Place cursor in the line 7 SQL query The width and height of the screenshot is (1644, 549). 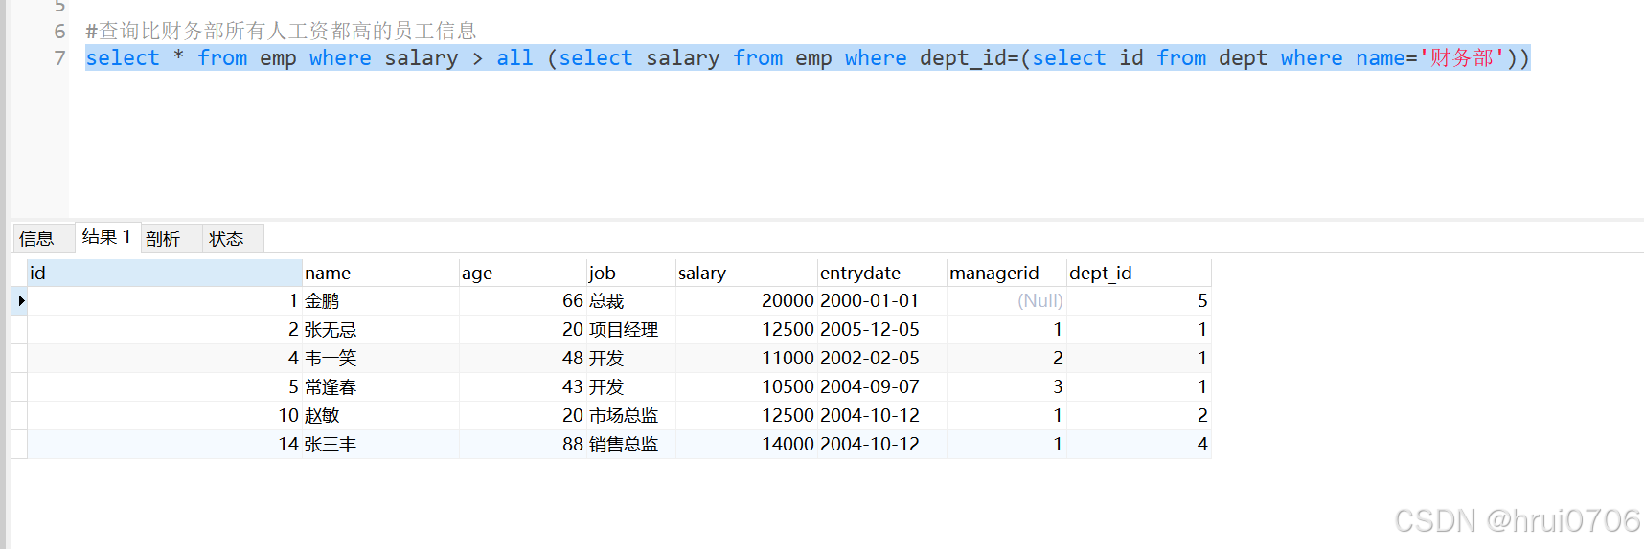[x=808, y=58]
